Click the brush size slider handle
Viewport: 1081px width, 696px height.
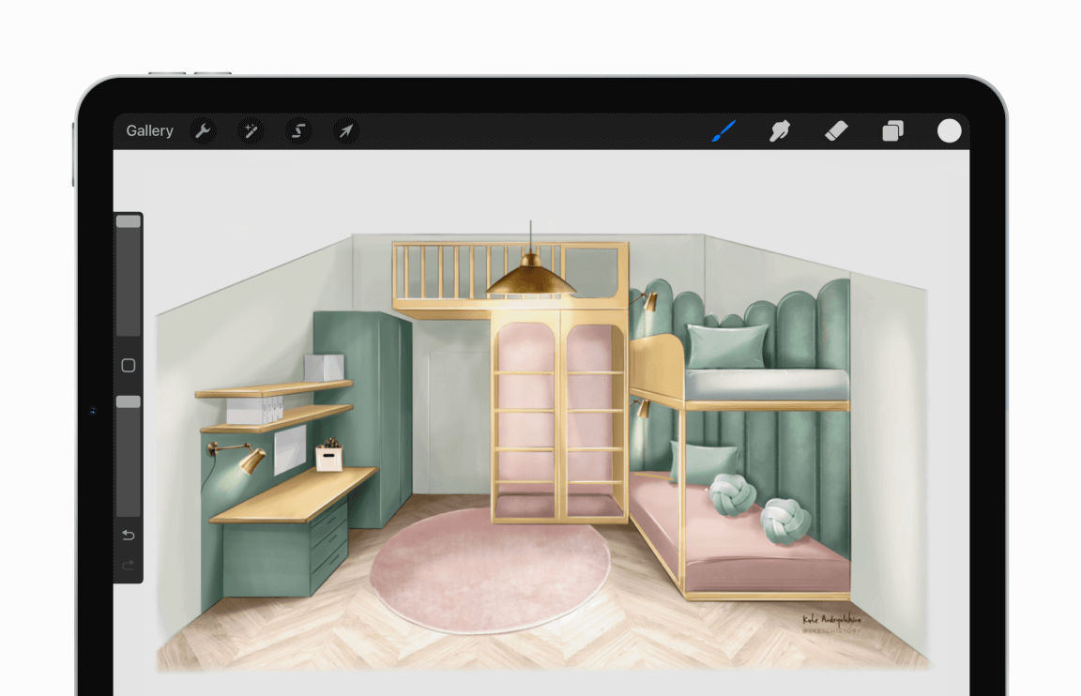click(129, 221)
